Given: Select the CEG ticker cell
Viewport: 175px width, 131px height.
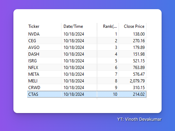Looking at the screenshot, I should pos(44,41).
